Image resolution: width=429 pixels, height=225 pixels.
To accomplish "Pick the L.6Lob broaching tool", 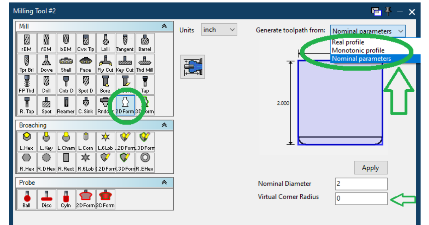I will 105,142.
